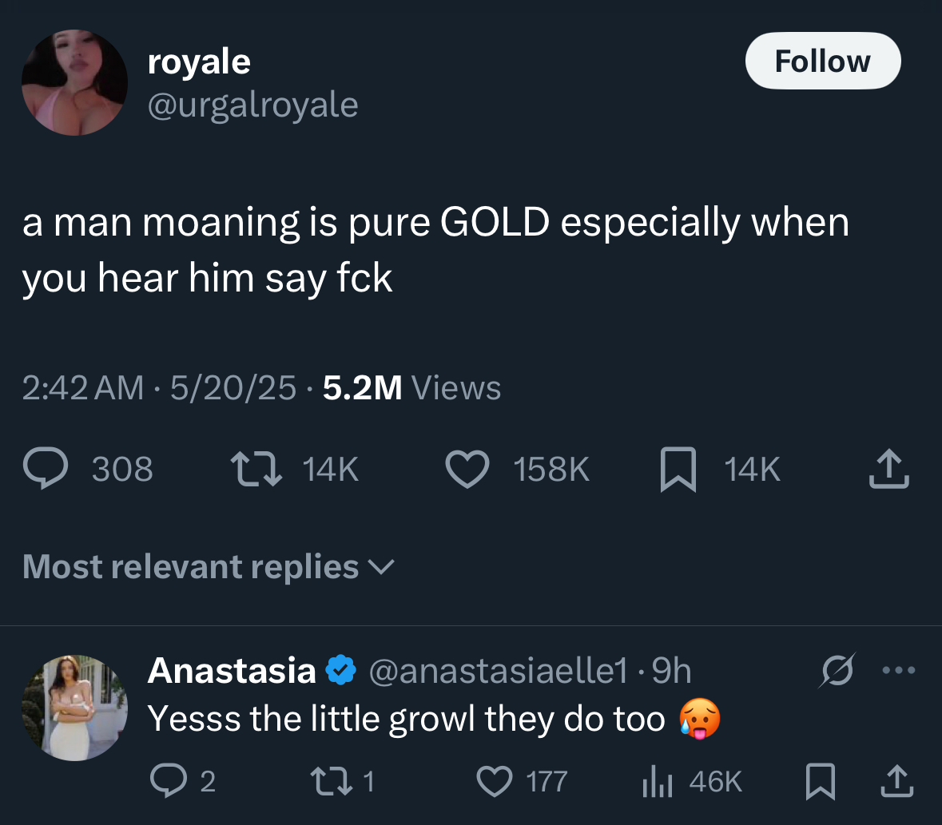Like Anastasia's growl reply
The height and width of the screenshot is (825, 942).
(x=494, y=782)
